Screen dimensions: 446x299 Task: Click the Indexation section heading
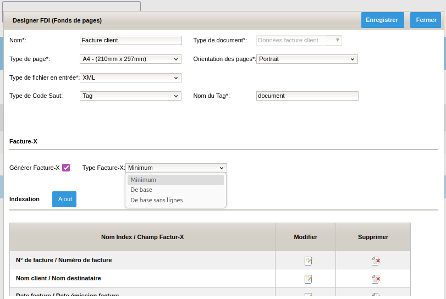(x=24, y=199)
